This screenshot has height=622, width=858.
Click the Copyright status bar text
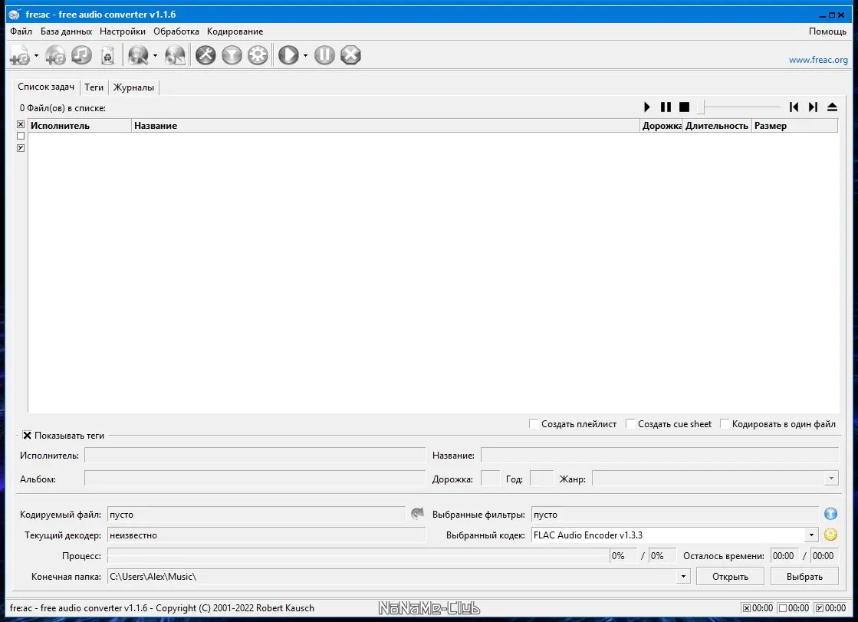tap(162, 607)
